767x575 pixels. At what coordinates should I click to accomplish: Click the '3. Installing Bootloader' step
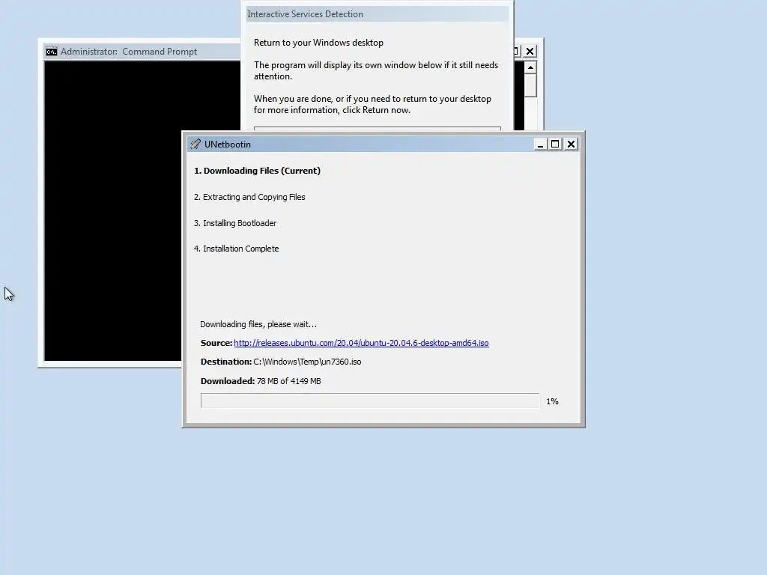pos(235,223)
